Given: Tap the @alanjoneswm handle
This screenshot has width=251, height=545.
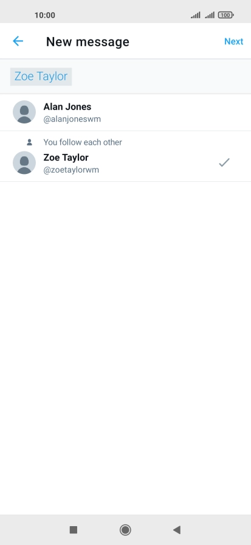Looking at the screenshot, I should coord(72,119).
